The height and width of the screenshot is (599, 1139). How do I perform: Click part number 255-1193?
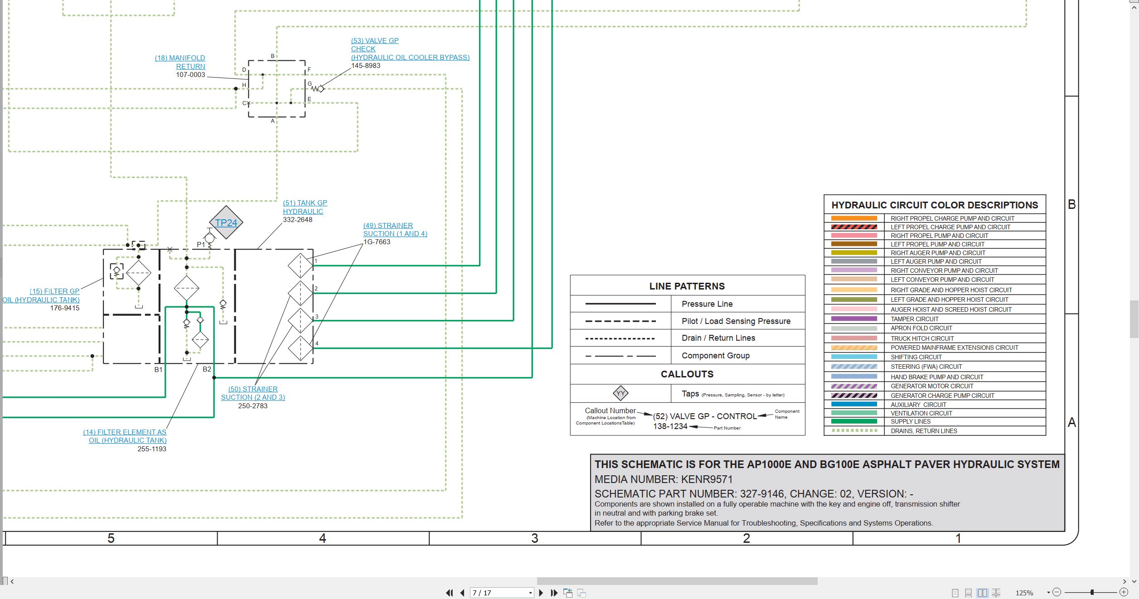tap(152, 449)
